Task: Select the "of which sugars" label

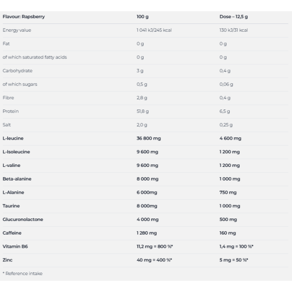Action: pyautogui.click(x=20, y=84)
